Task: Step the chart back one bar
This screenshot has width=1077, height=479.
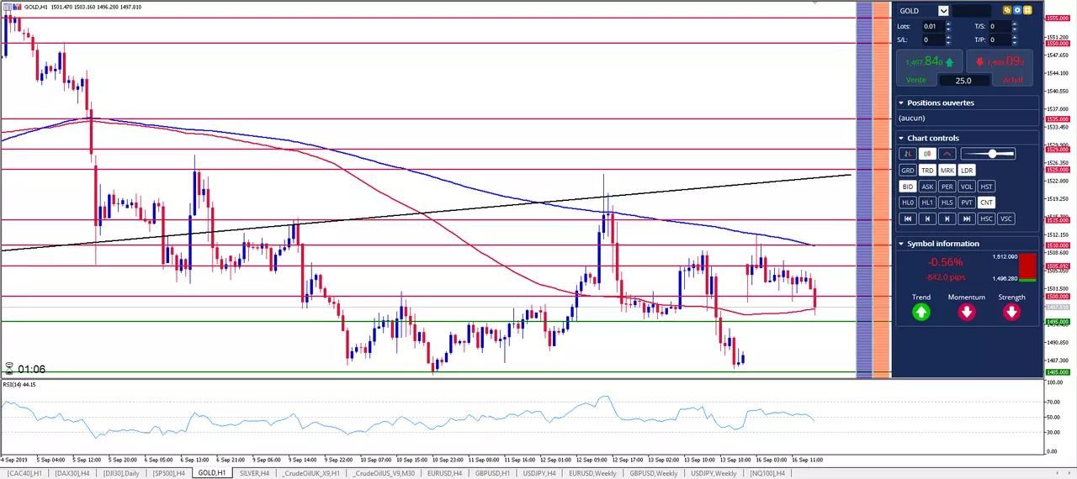Action: coord(927,218)
